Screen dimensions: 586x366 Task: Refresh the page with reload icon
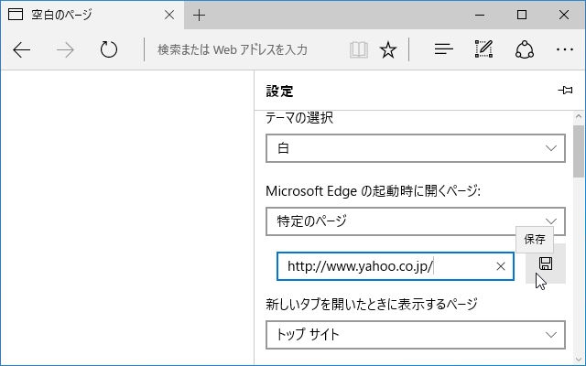pos(109,49)
